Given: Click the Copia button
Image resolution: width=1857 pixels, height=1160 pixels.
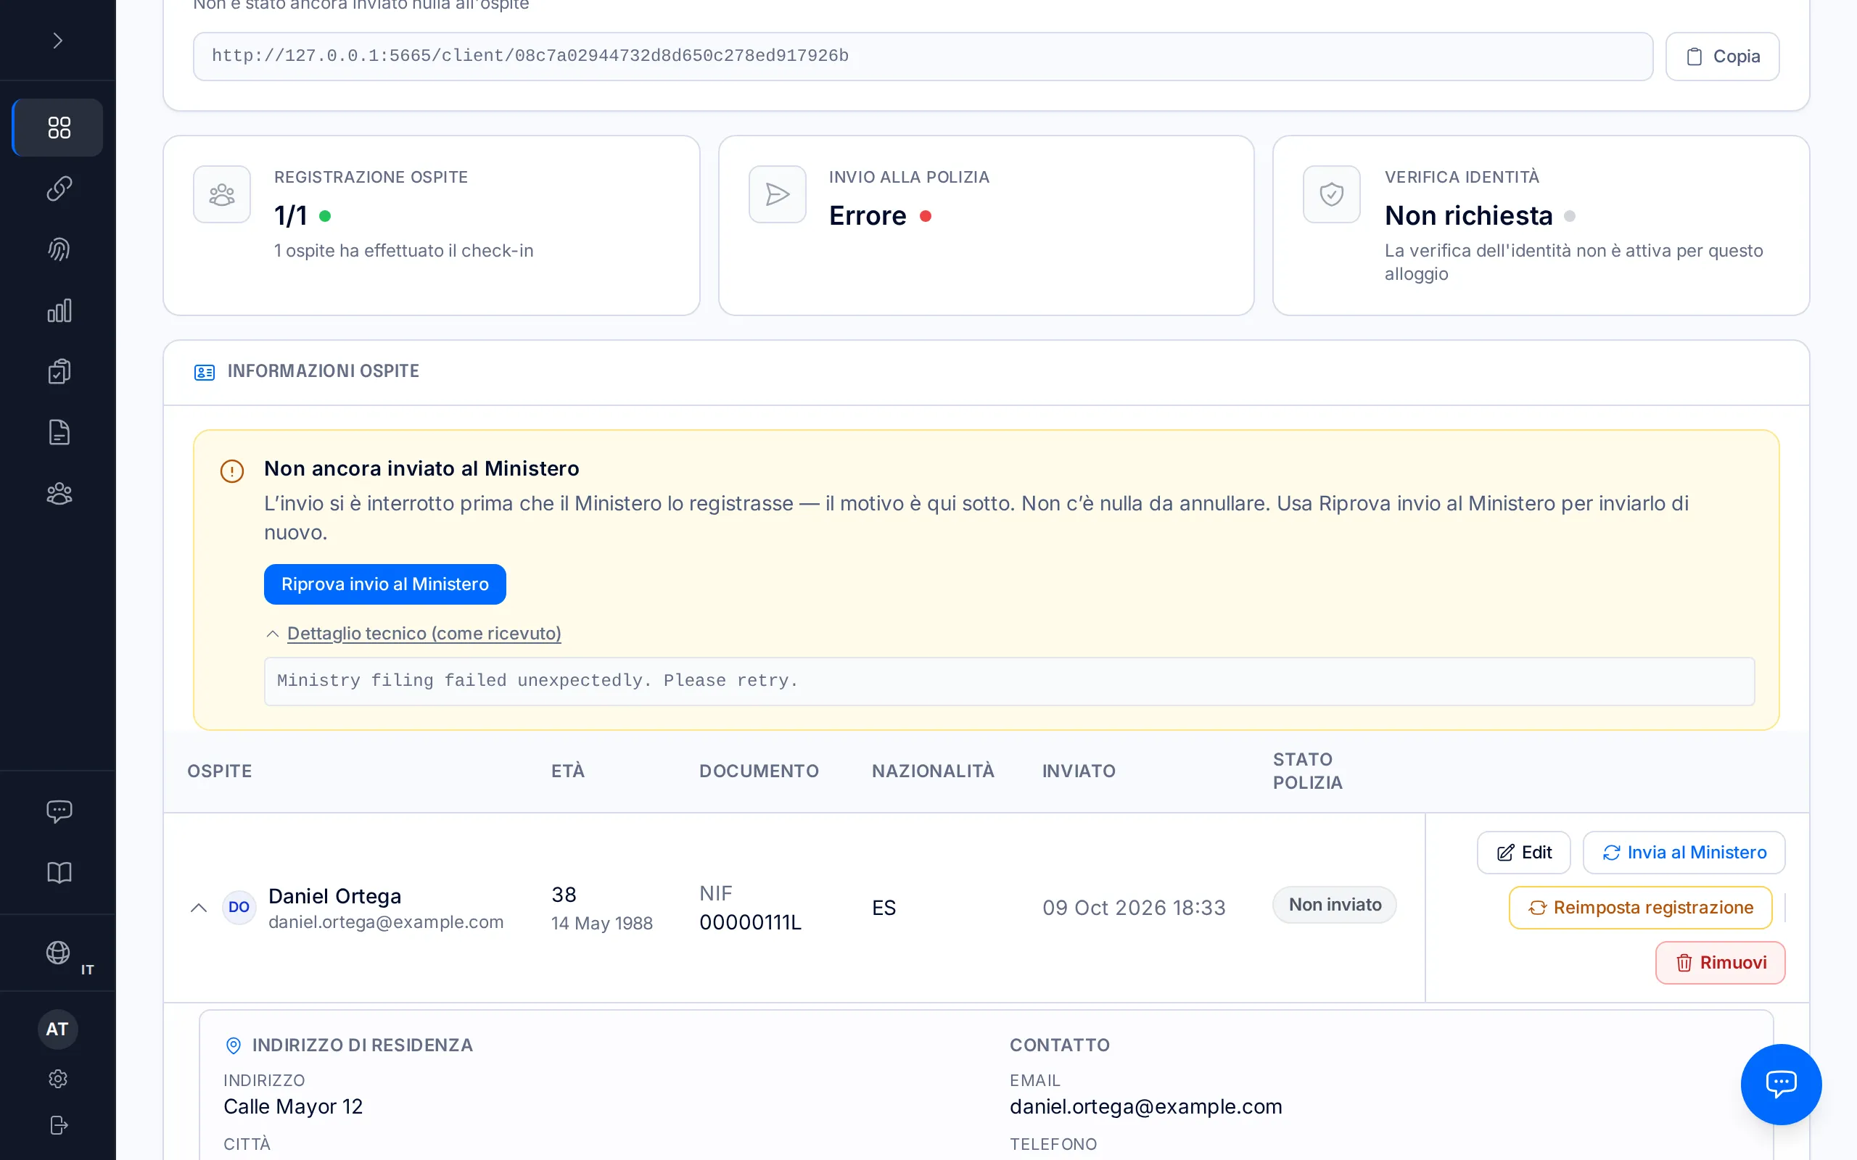Looking at the screenshot, I should pos(1722,56).
